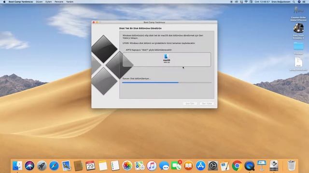Click the menu bar clock

(262, 1)
